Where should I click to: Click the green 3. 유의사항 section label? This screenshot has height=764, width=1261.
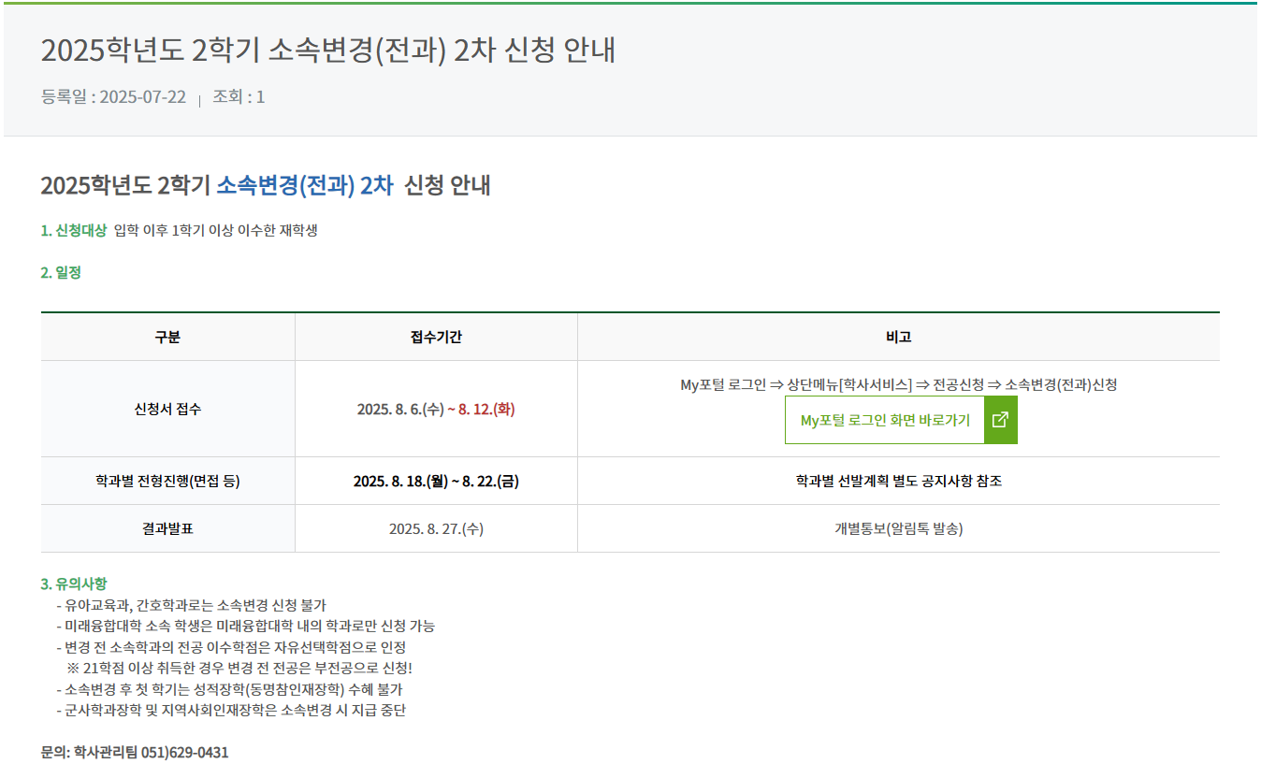point(74,584)
